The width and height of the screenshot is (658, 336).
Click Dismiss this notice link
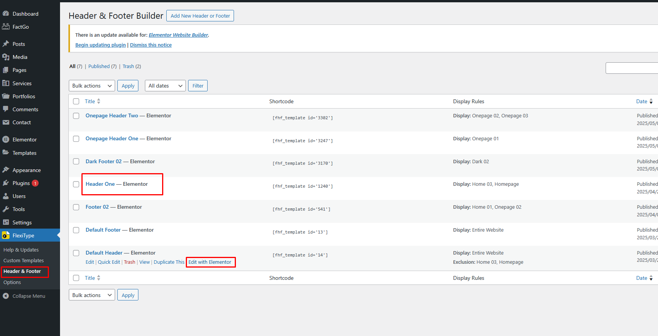(x=151, y=45)
